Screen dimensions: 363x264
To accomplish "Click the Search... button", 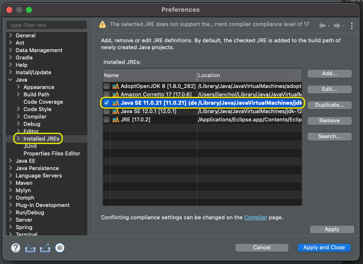I will tap(330, 136).
